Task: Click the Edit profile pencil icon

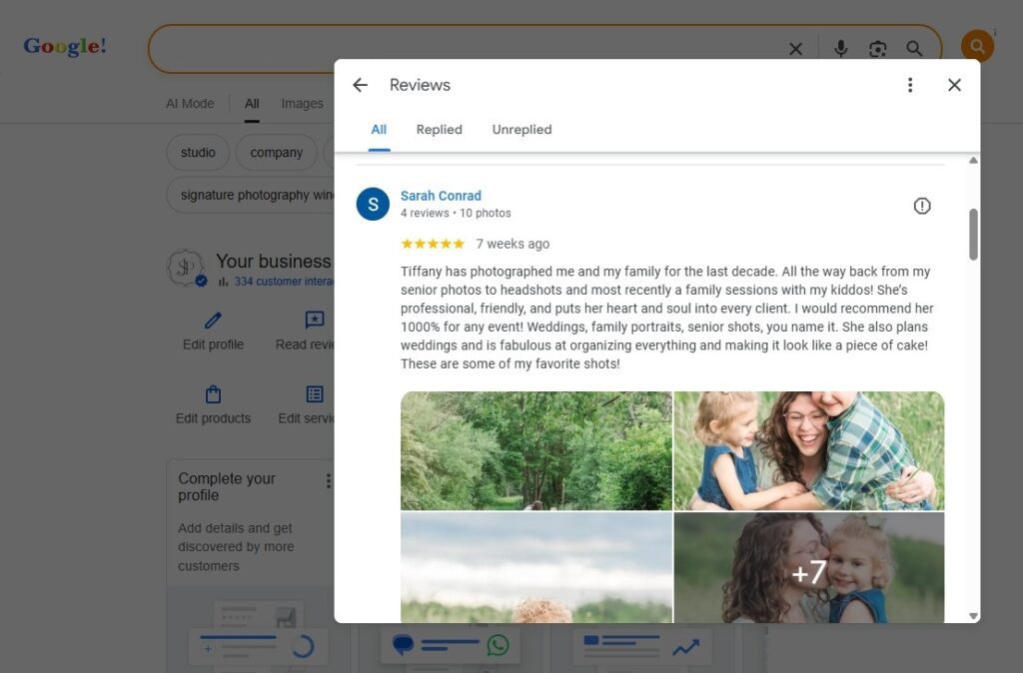Action: pos(213,321)
